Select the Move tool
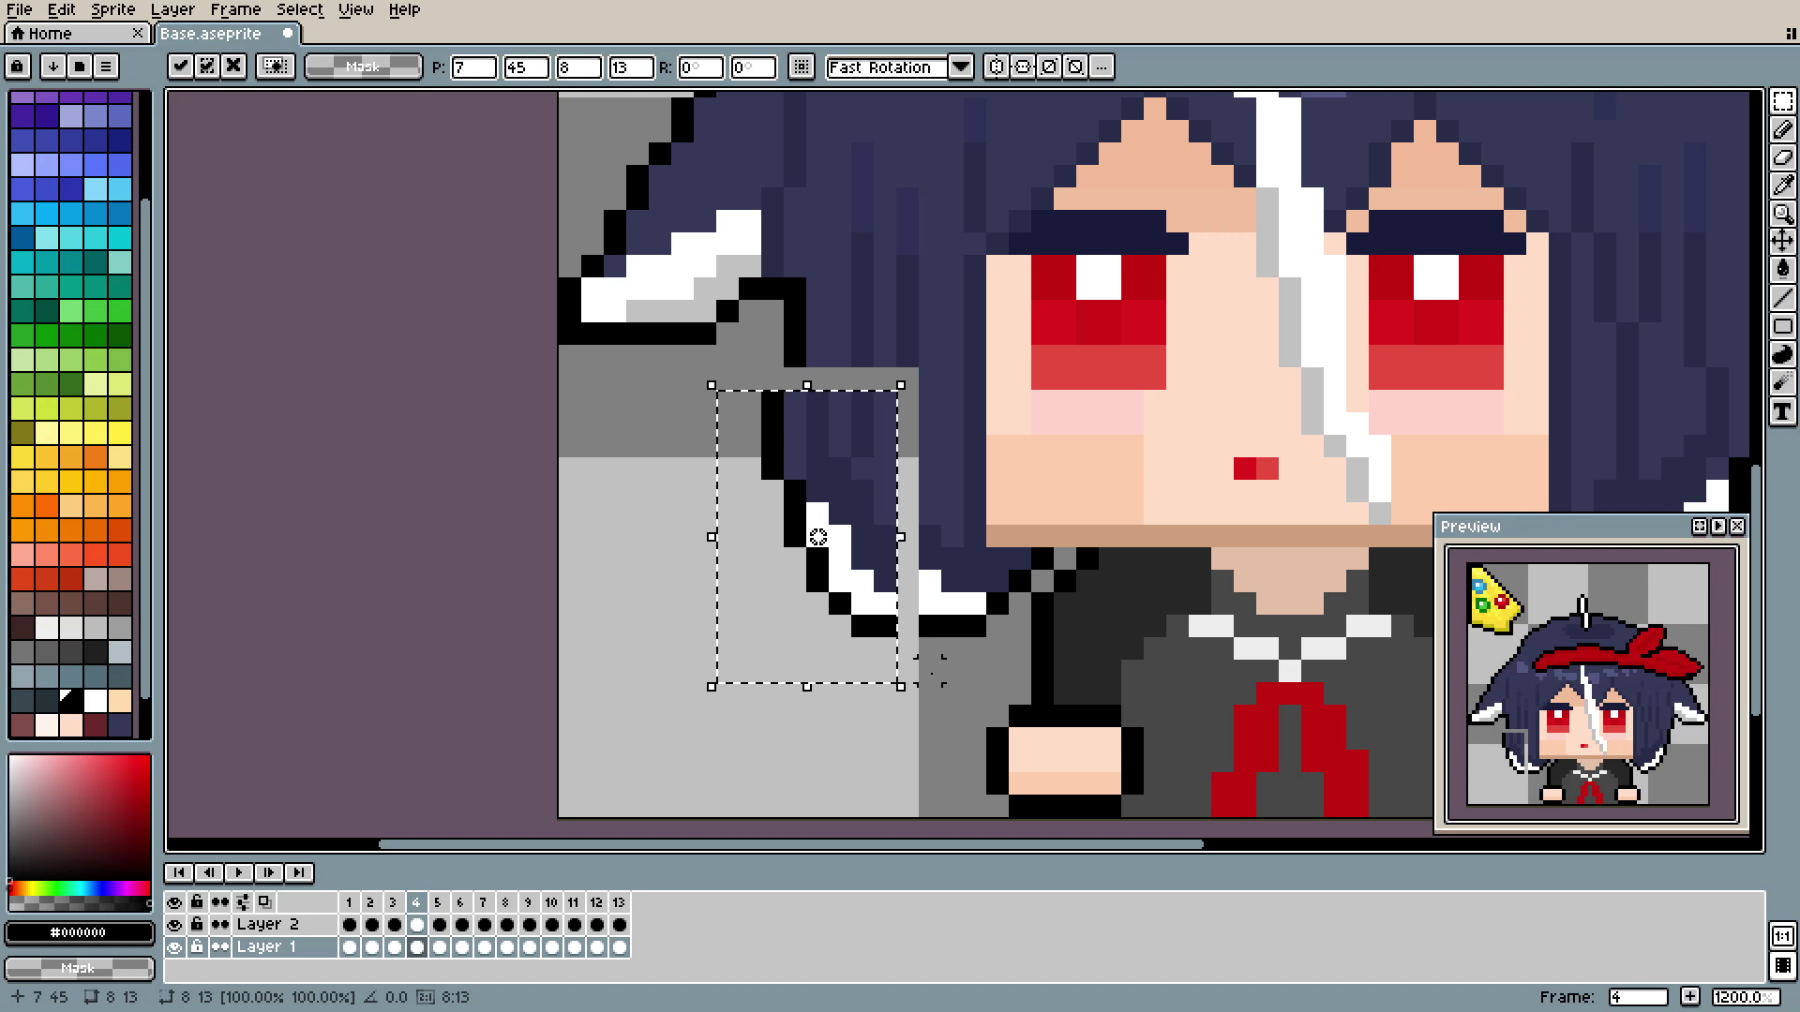This screenshot has height=1012, width=1800. [1782, 242]
